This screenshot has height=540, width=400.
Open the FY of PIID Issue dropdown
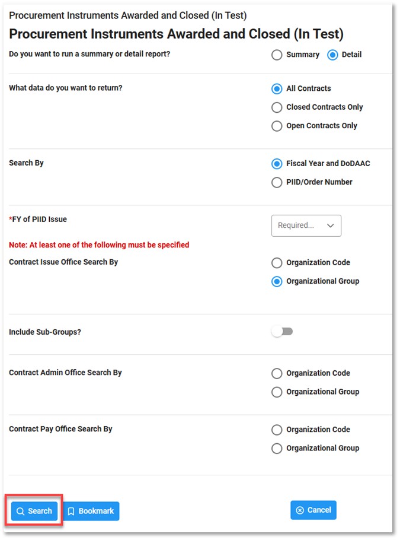click(x=306, y=225)
